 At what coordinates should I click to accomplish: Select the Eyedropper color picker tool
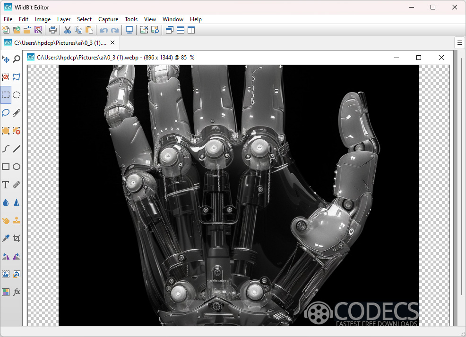6,238
